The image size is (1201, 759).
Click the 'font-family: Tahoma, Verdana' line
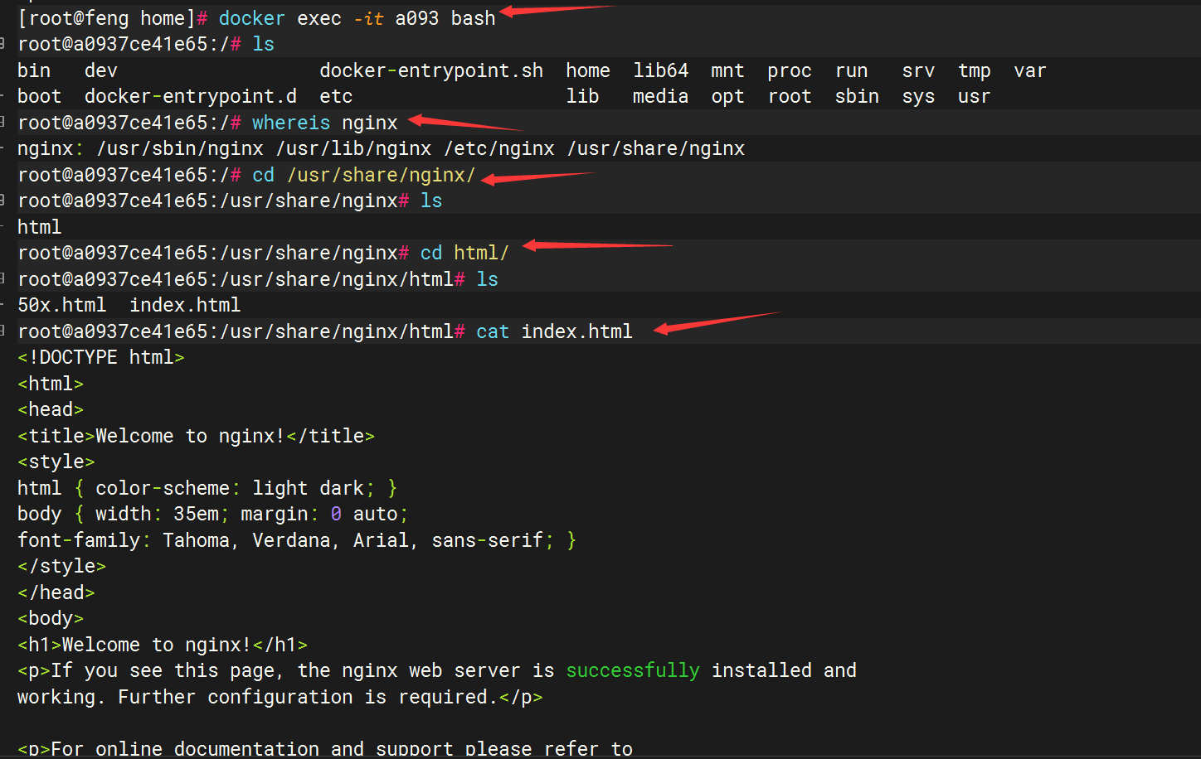[x=297, y=540]
